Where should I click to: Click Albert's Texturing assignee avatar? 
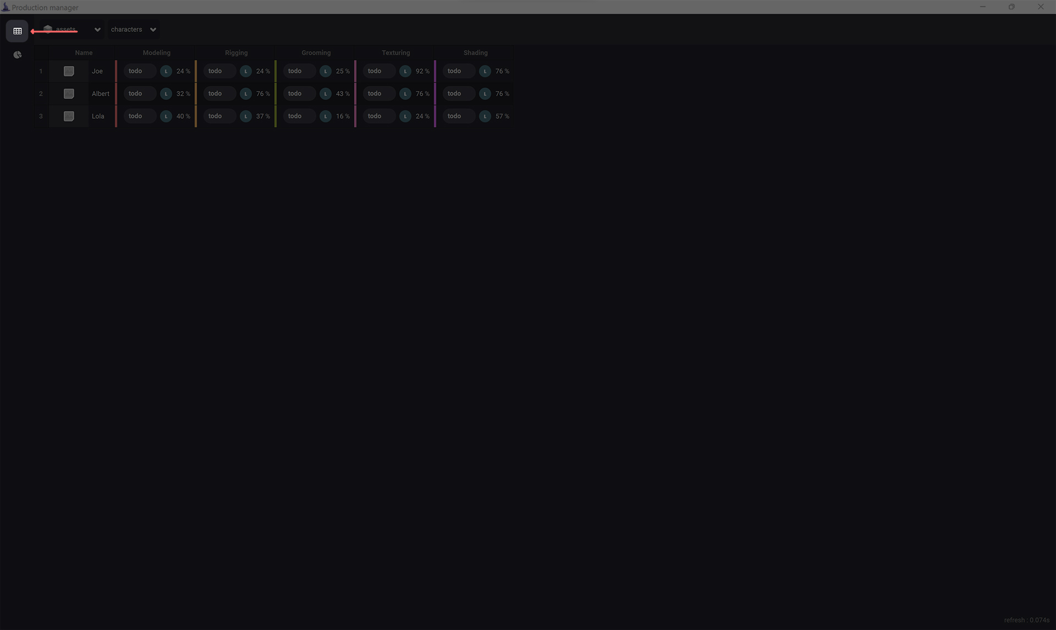[x=405, y=93]
